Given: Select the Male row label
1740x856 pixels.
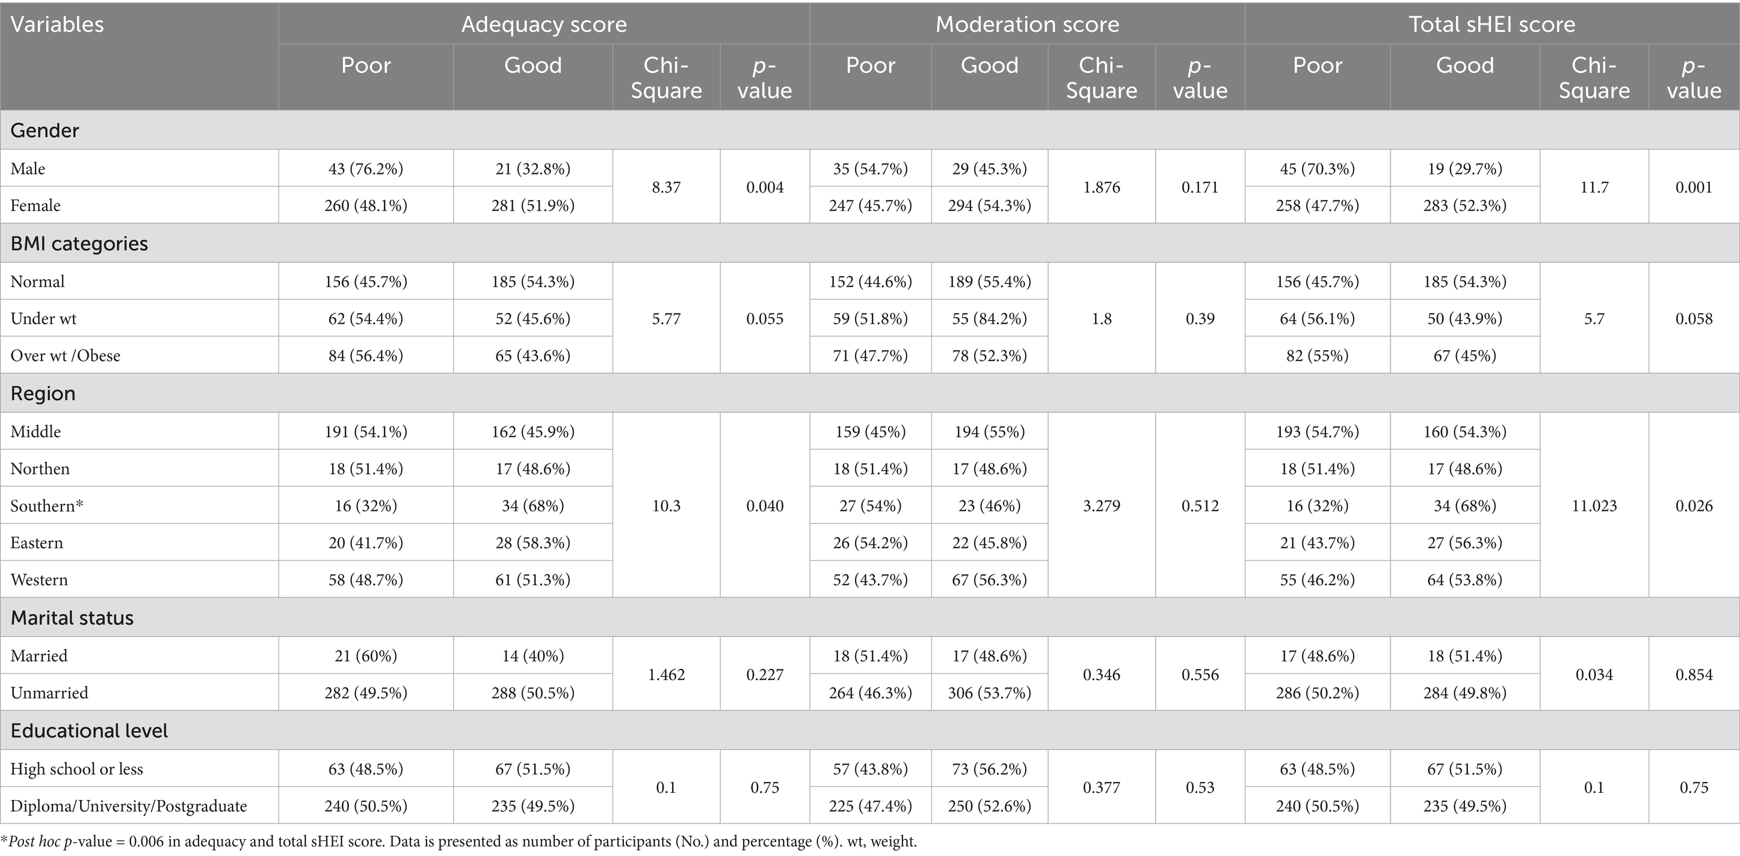Looking at the screenshot, I should 28,169.
